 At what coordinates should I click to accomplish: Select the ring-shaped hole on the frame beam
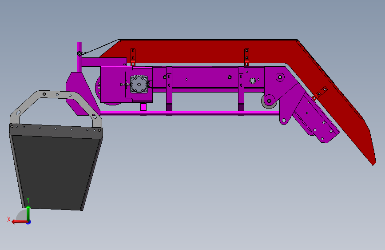click(x=253, y=81)
